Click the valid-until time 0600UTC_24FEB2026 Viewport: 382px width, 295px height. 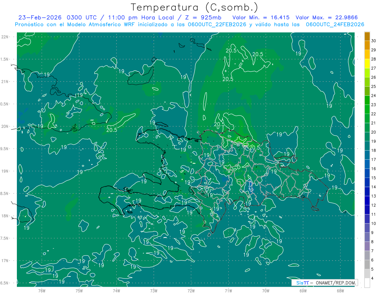click(x=335, y=25)
